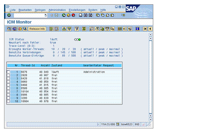Viewport: 209px width, 132px height.
Task: Open the Hilfe menu
Action: tap(103, 10)
